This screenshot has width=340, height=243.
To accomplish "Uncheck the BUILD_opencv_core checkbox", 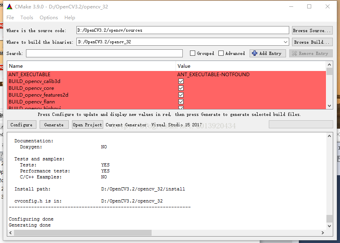I will 181,88.
